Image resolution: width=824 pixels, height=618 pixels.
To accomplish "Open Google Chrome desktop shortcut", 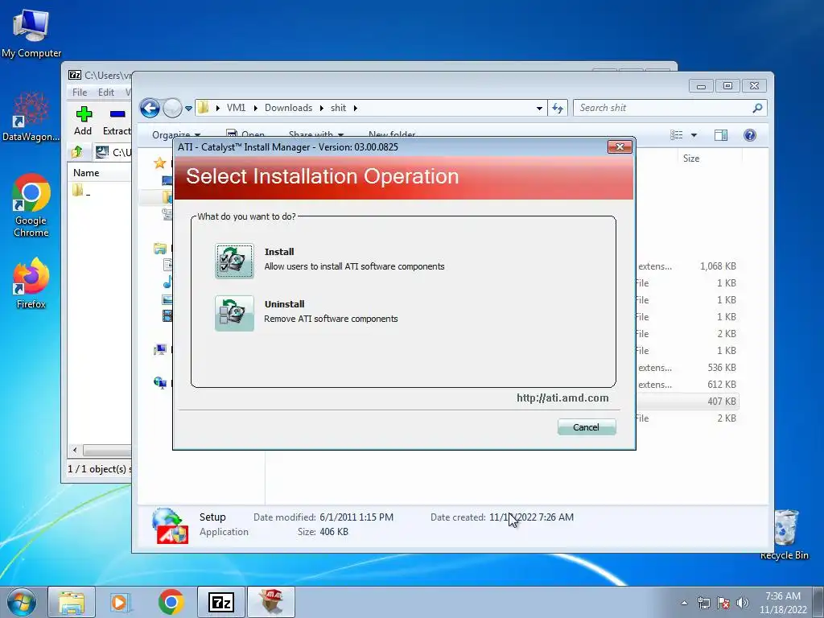I will pos(31,206).
